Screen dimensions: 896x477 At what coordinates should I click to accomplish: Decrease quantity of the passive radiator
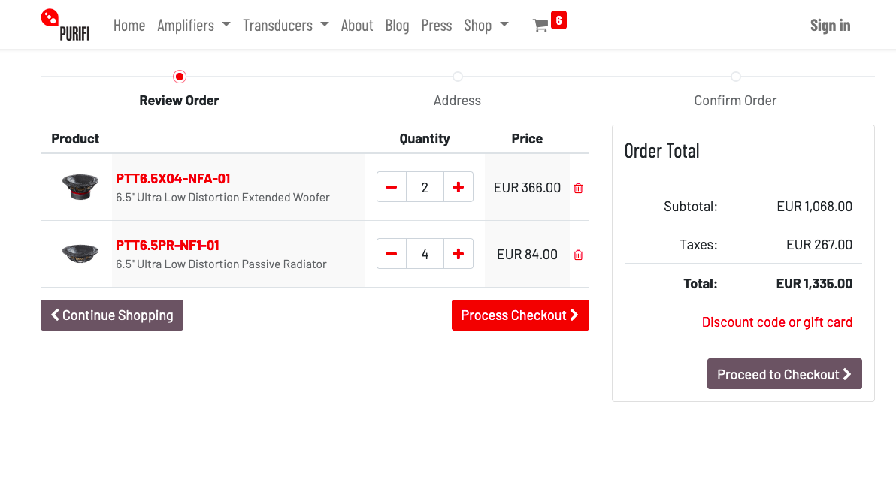pyautogui.click(x=392, y=254)
